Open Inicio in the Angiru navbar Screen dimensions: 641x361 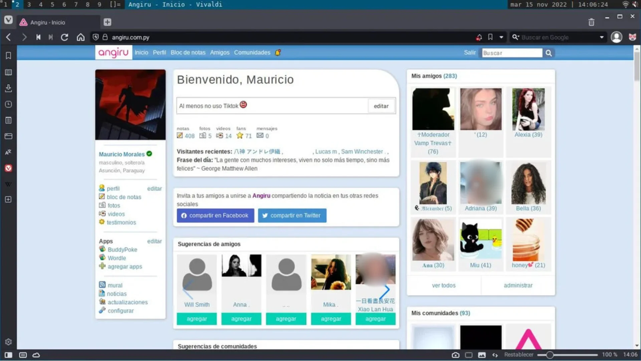pyautogui.click(x=141, y=52)
